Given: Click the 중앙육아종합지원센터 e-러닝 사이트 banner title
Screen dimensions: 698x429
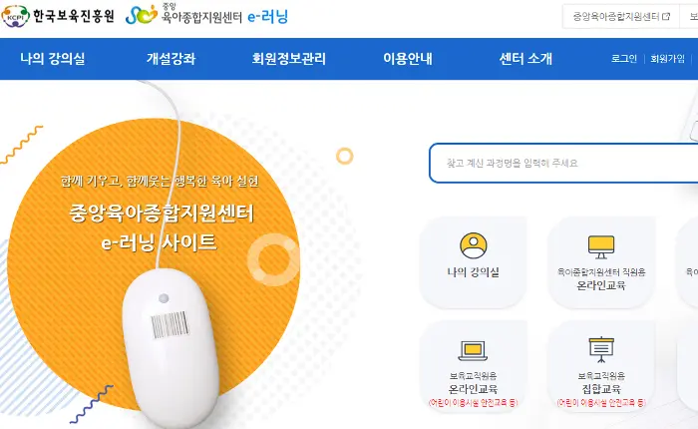Looking at the screenshot, I should click(x=162, y=227).
